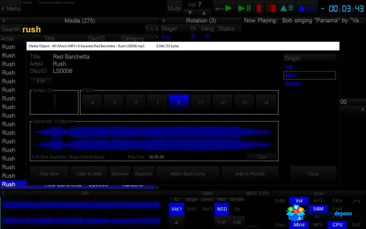This screenshot has height=229, width=366.
Task: Set pitch to -3
Action: [114, 102]
